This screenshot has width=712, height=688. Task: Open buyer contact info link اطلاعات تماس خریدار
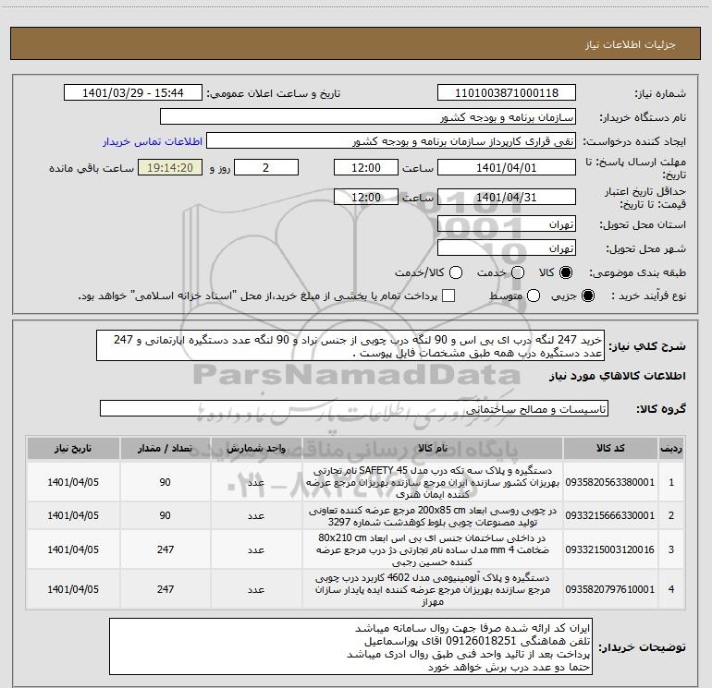153,141
